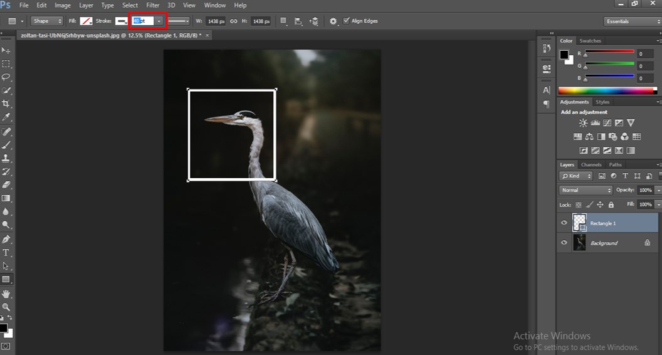
Task: Open the path arrangement icon
Action: coord(313,21)
